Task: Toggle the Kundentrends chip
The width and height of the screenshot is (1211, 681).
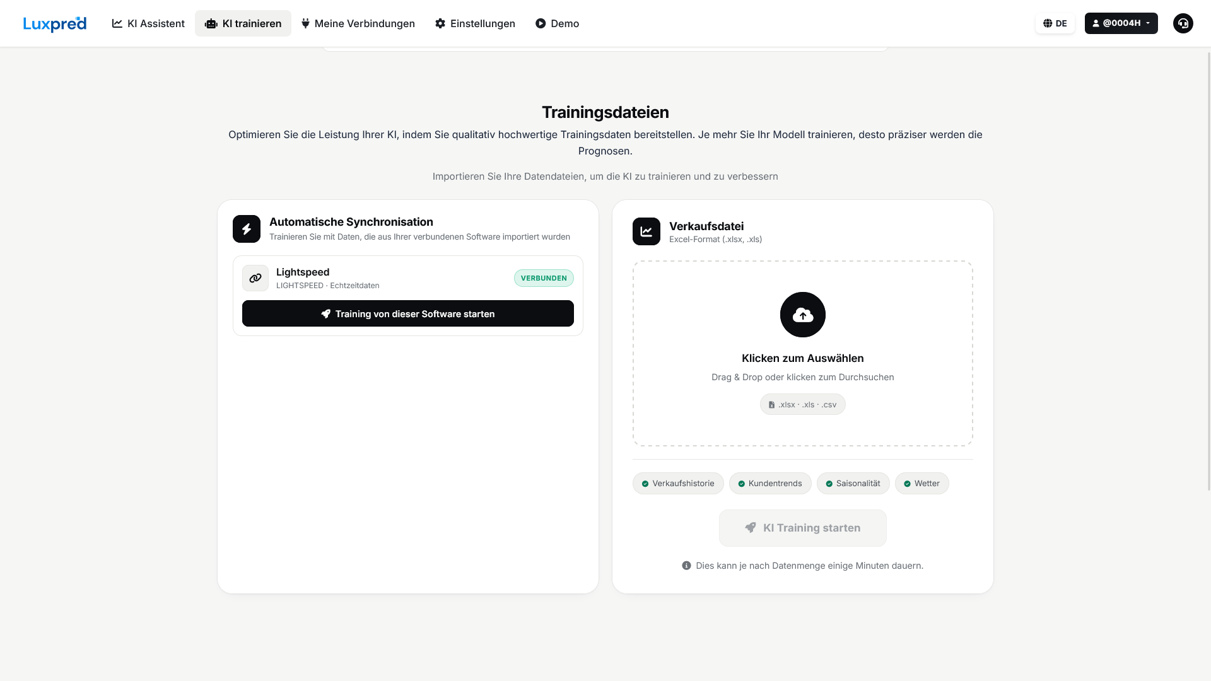Action: click(x=770, y=484)
